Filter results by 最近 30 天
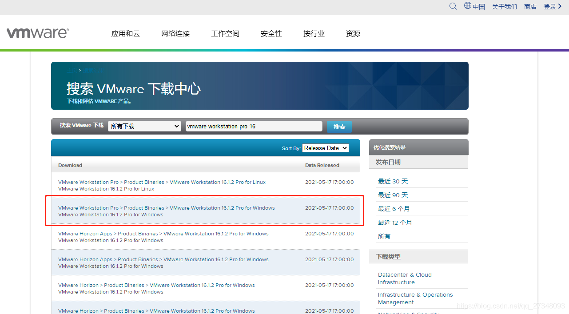Screen dimensions: 569x314 pyautogui.click(x=393, y=181)
